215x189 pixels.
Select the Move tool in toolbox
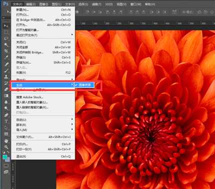point(6,25)
